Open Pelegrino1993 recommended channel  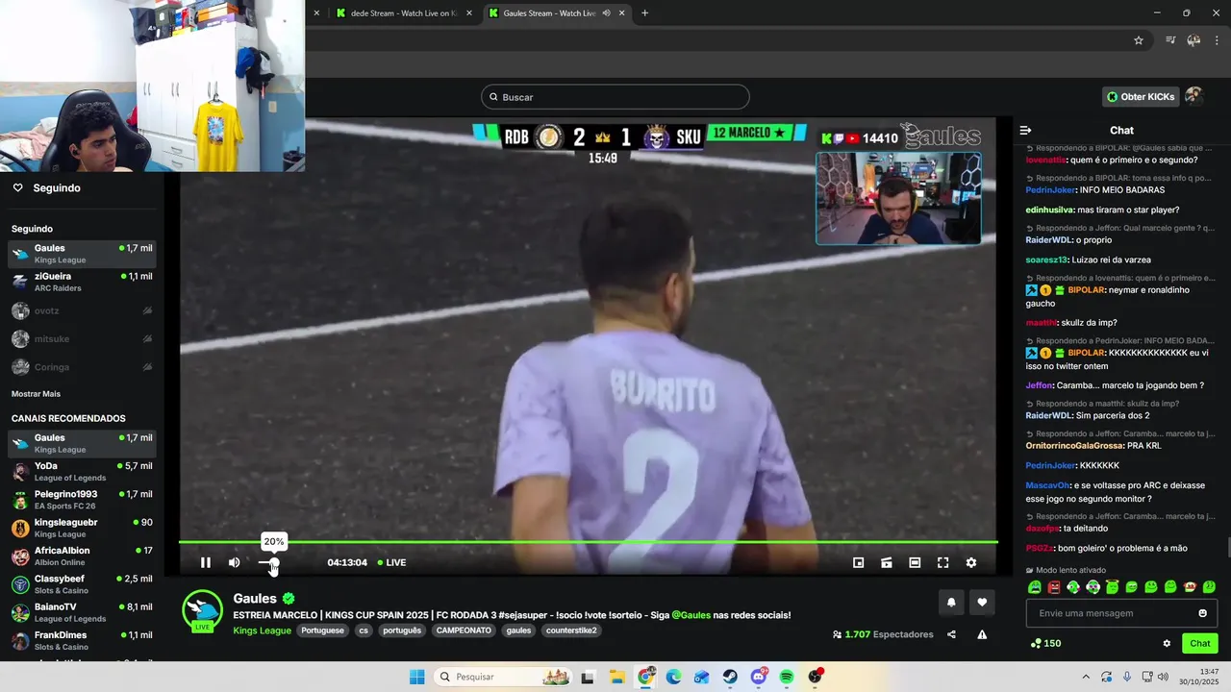point(82,500)
